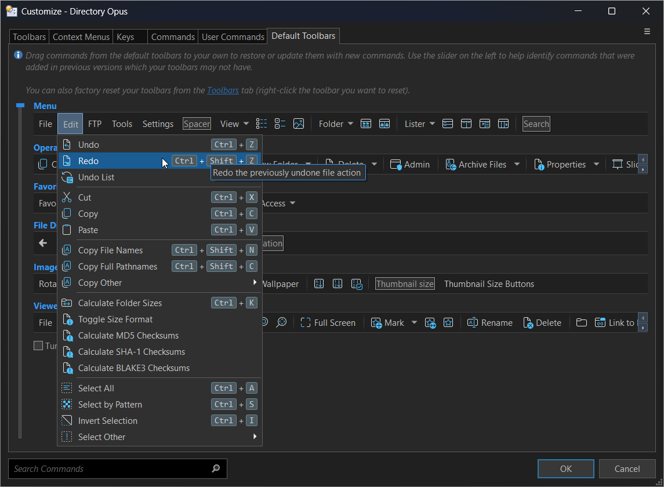This screenshot has height=487, width=664.
Task: Click the first lister layout icon after Lister
Action: point(448,123)
